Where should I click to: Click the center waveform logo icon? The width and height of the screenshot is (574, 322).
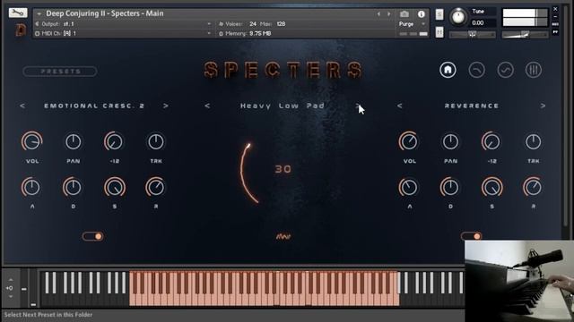(x=283, y=237)
